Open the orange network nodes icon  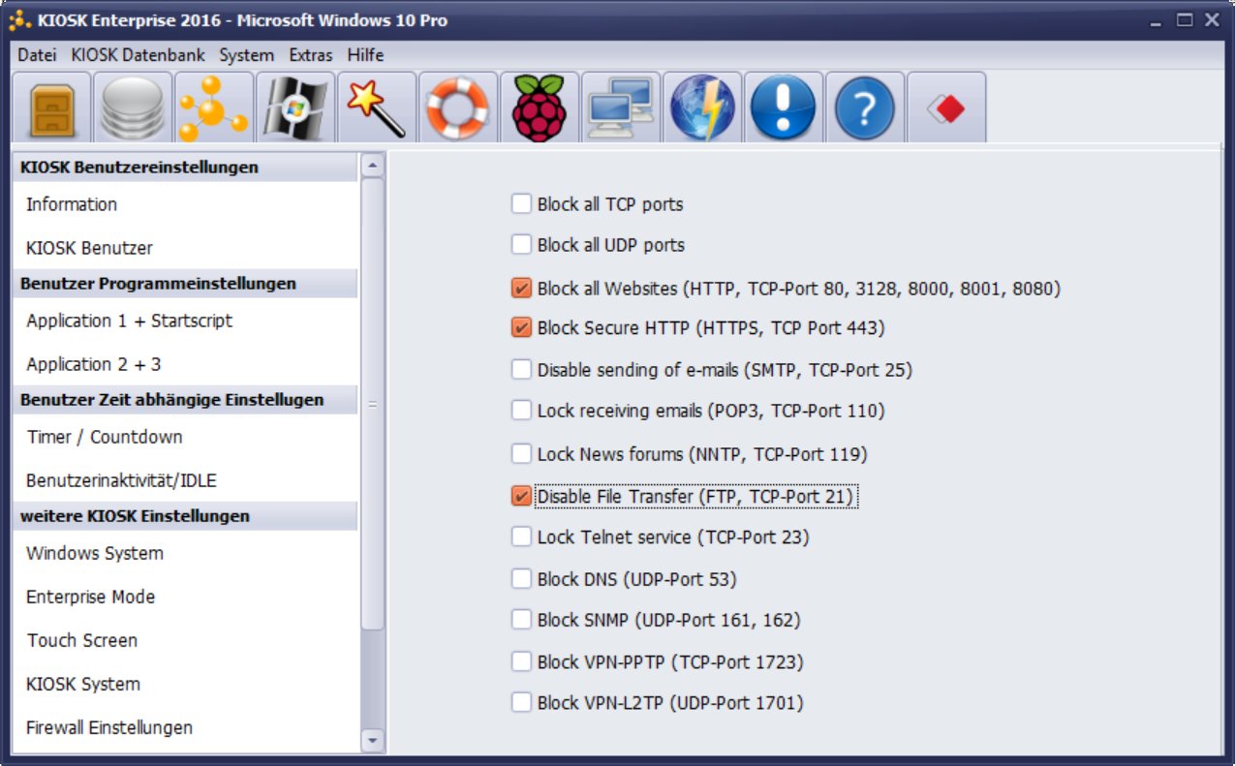click(x=214, y=107)
